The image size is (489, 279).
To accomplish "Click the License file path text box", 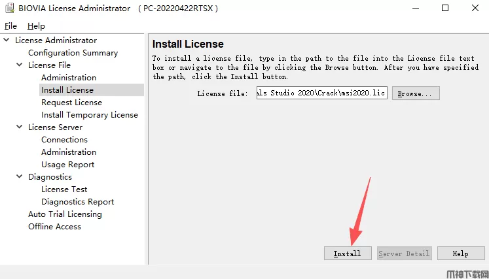I will [x=322, y=93].
